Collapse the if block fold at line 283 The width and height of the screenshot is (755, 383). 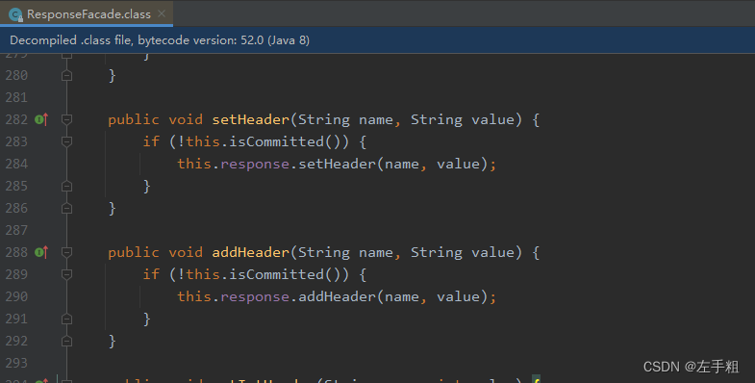pos(67,141)
